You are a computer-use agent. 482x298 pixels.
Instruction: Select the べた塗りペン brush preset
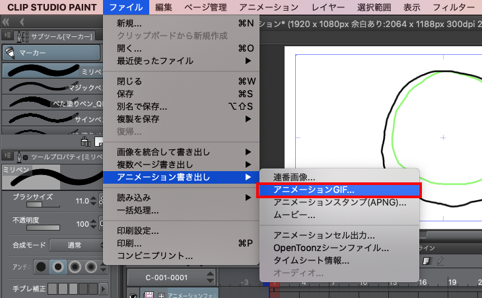pyautogui.click(x=52, y=102)
